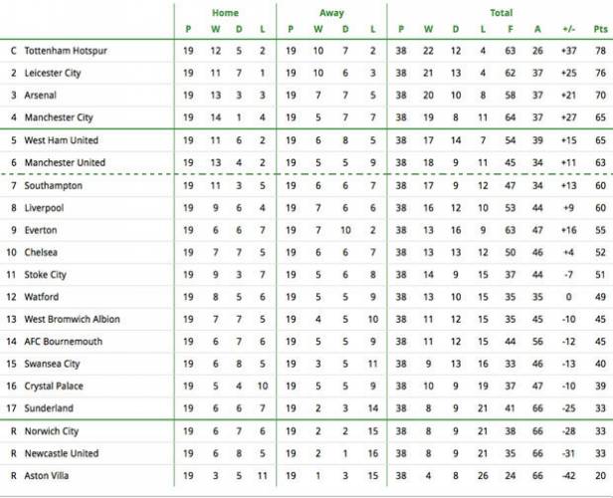
Task: Select the Crystal Palace team name
Action: click(x=54, y=386)
